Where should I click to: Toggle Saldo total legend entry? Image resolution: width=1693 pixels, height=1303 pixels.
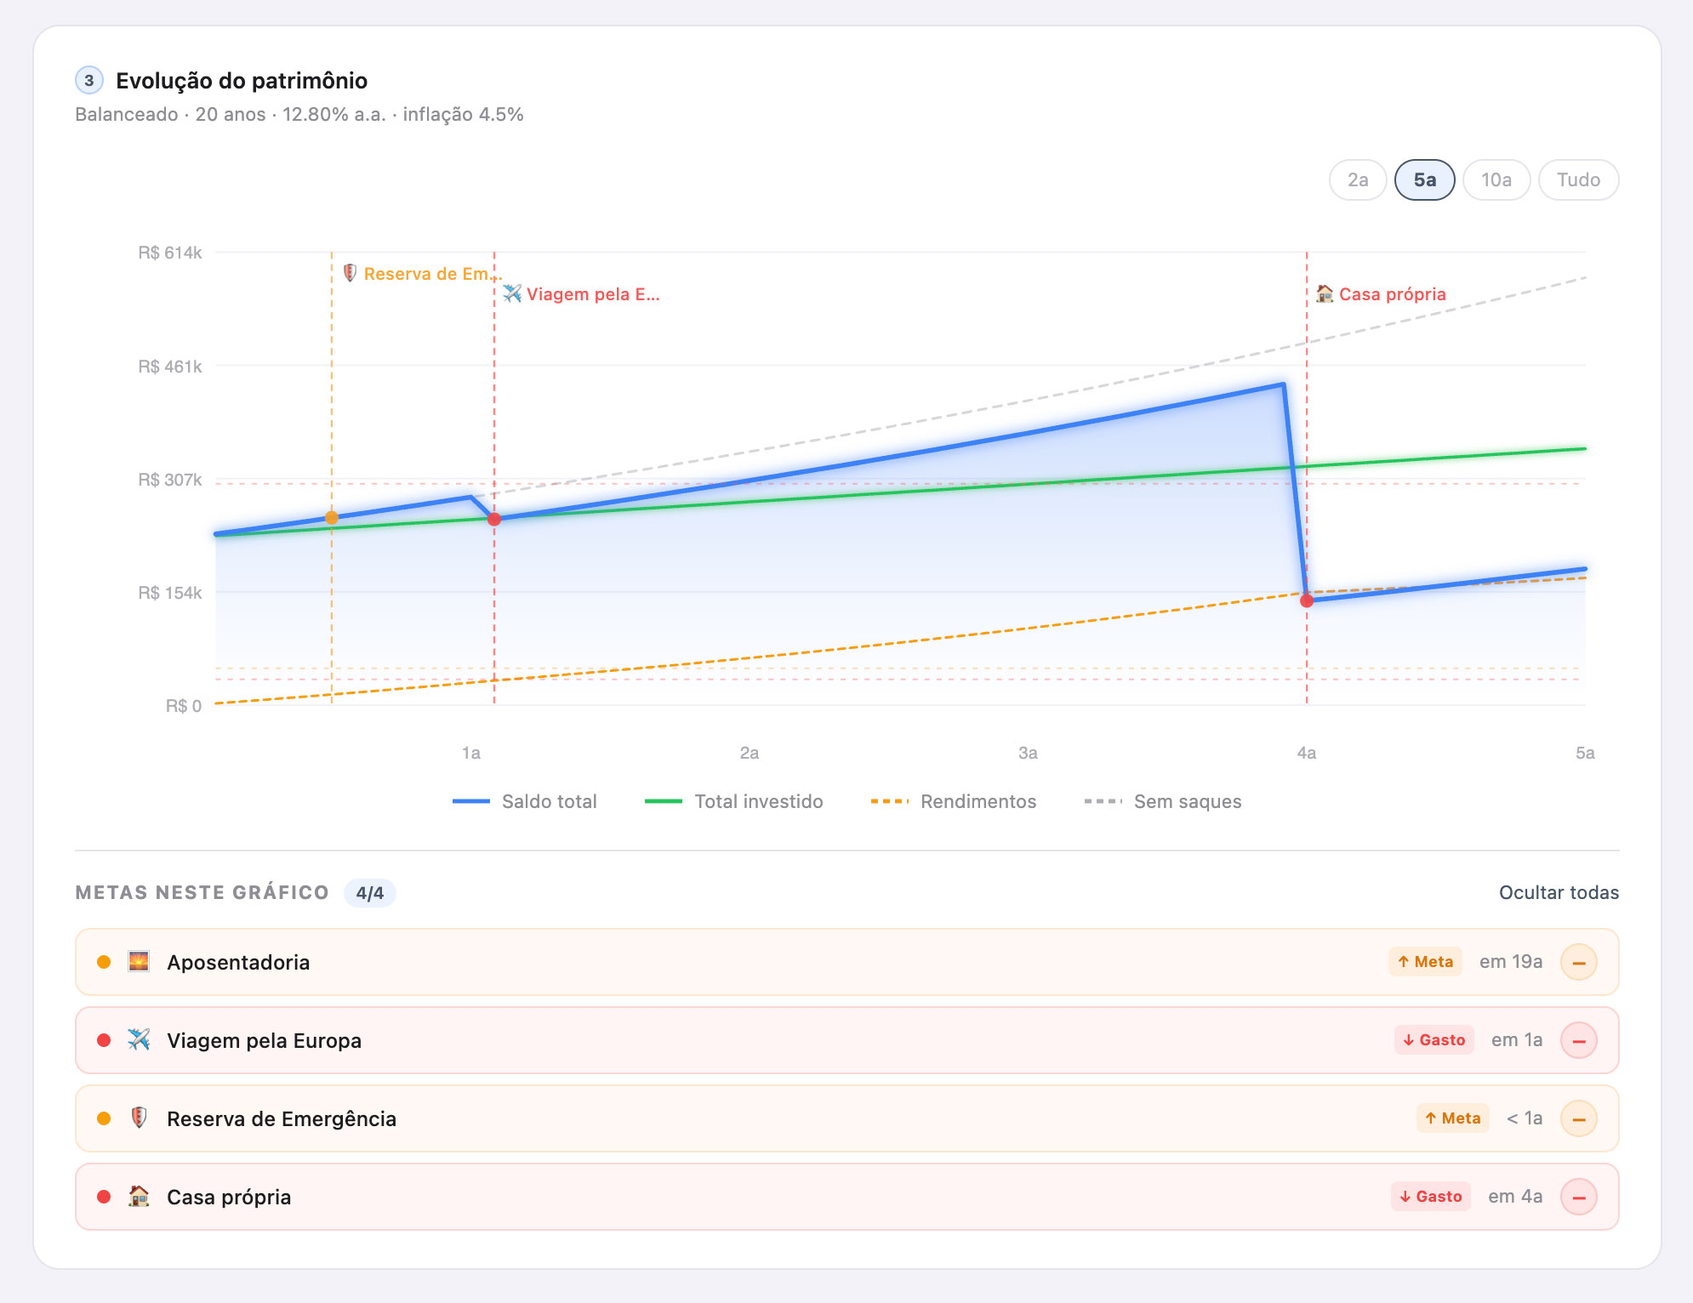(525, 801)
